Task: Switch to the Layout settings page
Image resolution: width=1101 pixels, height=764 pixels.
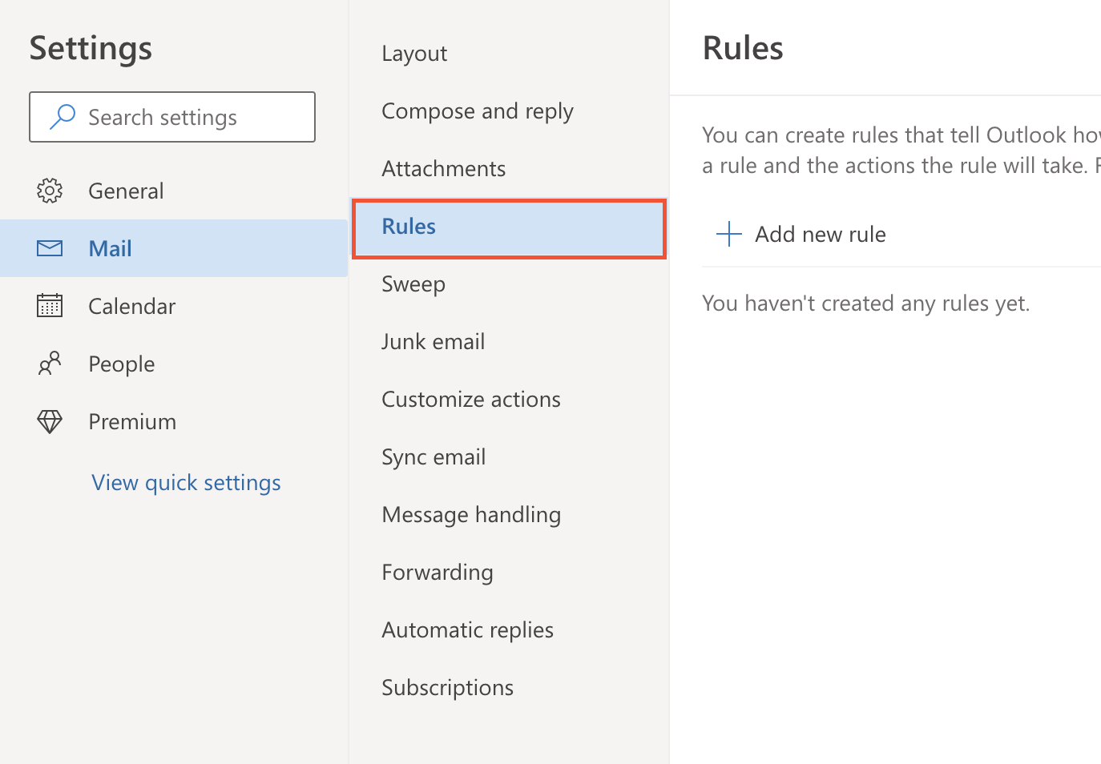Action: (414, 53)
